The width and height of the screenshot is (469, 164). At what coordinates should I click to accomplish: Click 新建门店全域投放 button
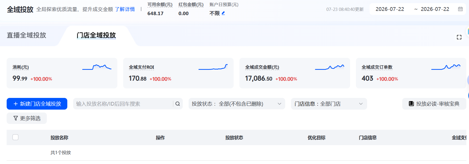(x=37, y=104)
